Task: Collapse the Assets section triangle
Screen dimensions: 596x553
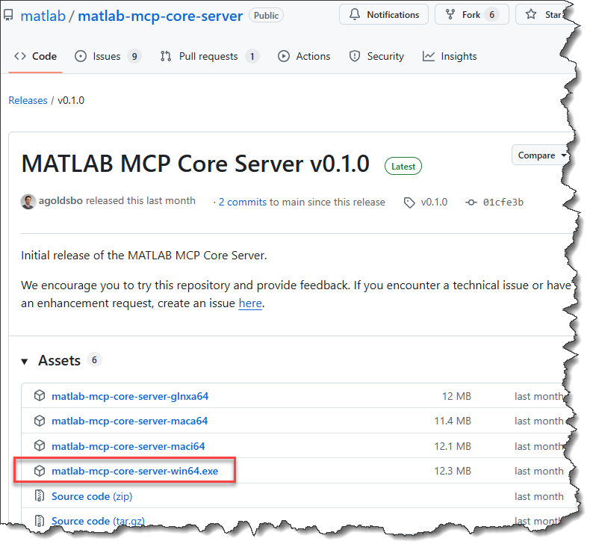Action: (25, 361)
